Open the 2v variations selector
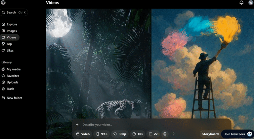This screenshot has width=254, height=139. 153,134
